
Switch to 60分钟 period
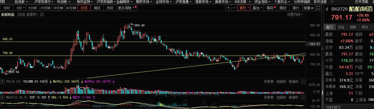pos(71,8)
